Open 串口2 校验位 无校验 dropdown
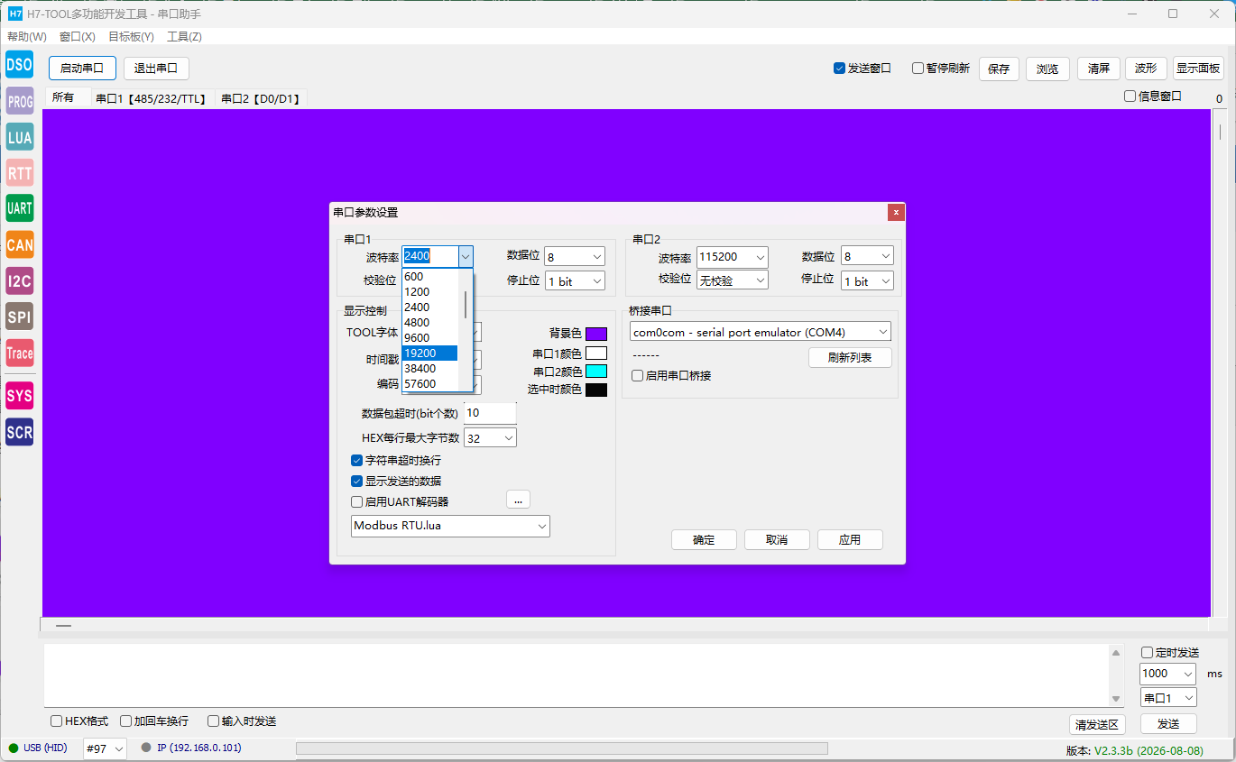The height and width of the screenshot is (762, 1236). click(733, 280)
